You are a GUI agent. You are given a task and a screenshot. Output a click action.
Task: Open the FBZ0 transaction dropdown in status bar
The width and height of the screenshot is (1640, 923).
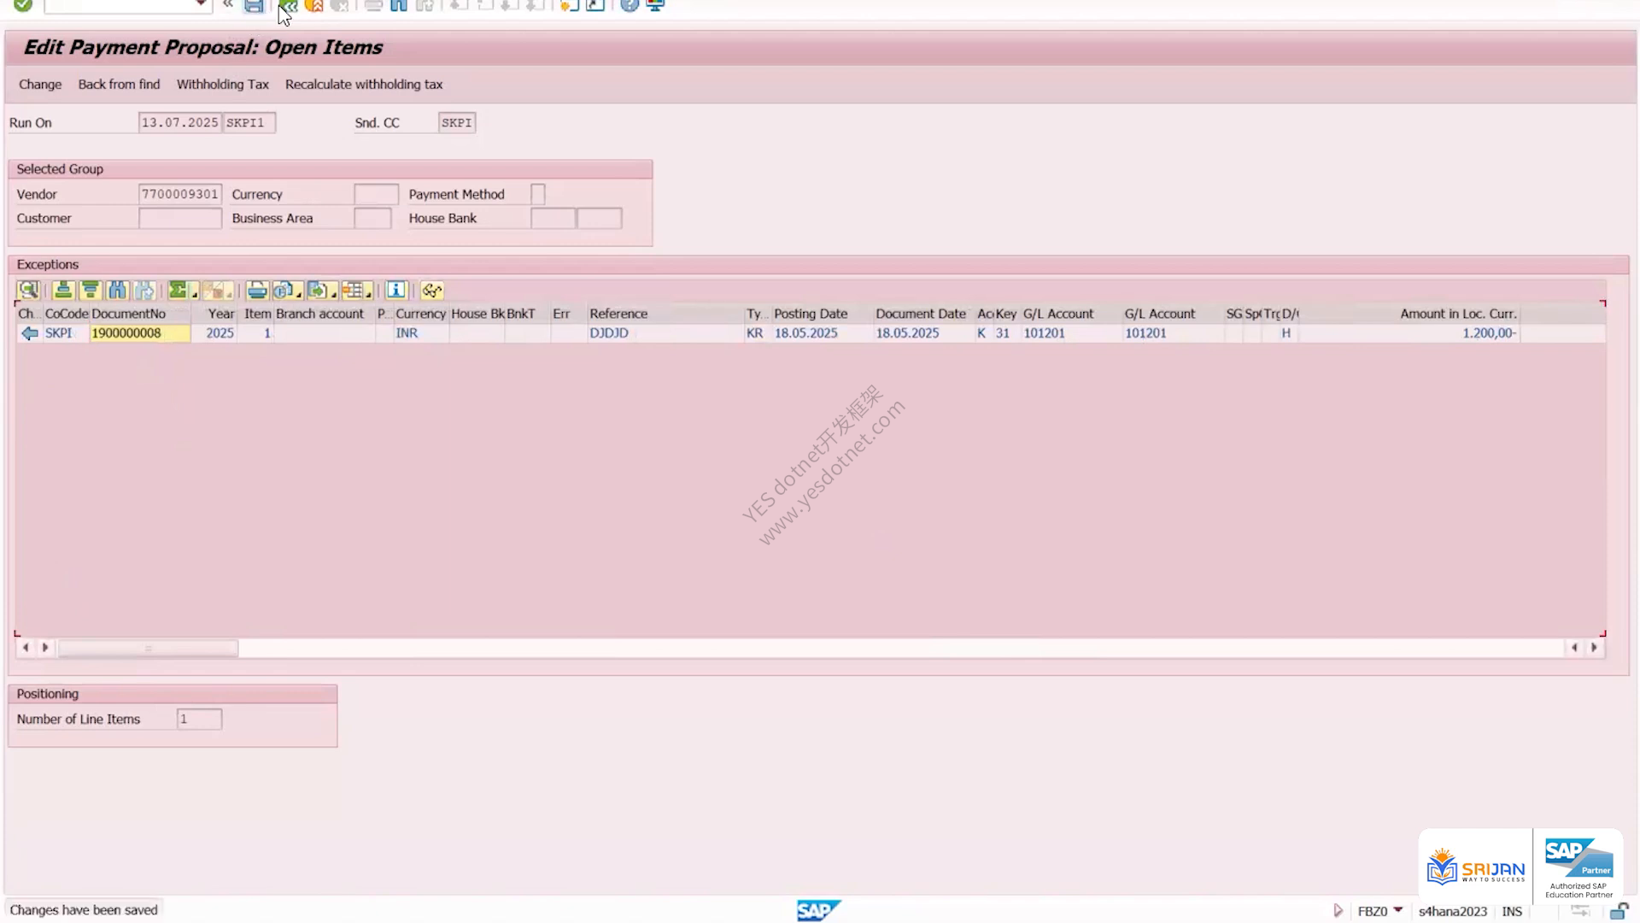[1398, 910]
